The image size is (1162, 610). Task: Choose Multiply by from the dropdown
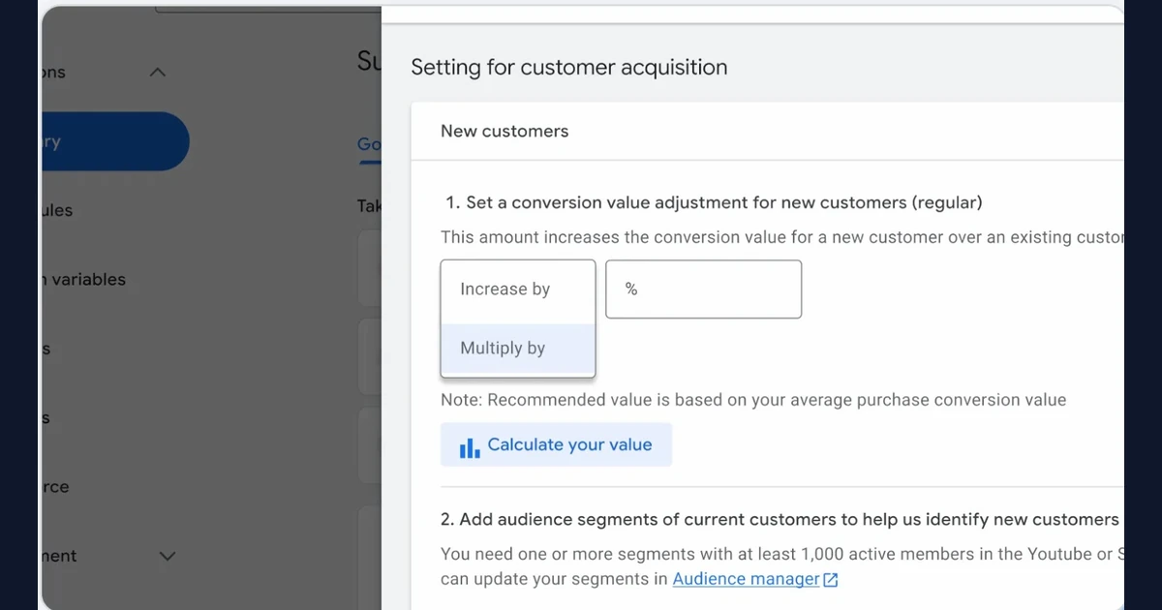pos(517,349)
